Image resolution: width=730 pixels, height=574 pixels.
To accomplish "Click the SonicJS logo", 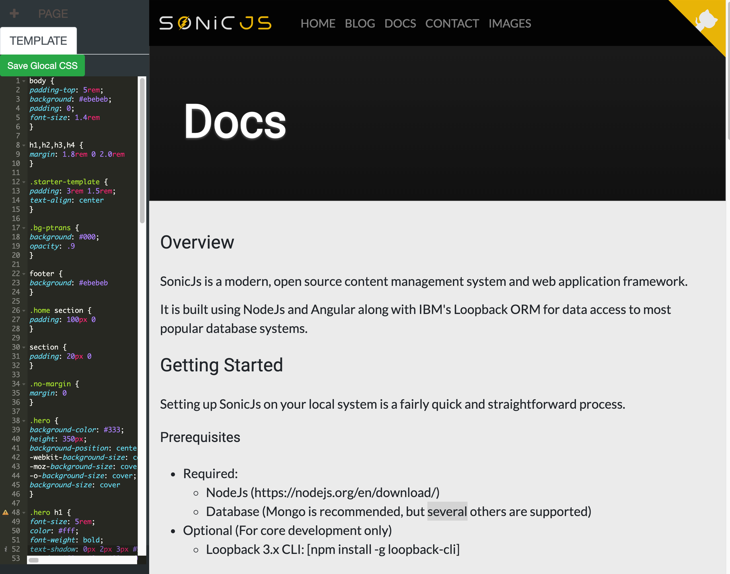I will [x=215, y=23].
